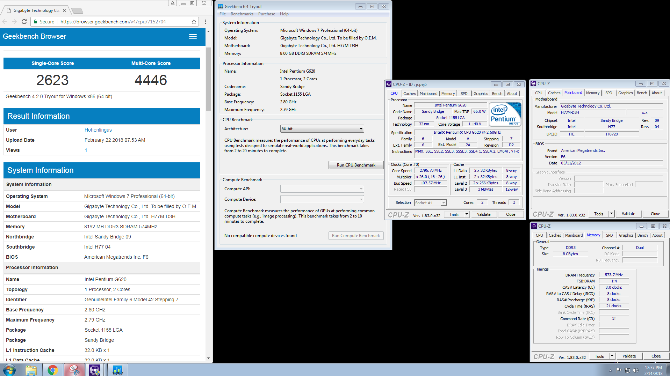Viewport: 670px width, 376px height.
Task: Click the scrollbar down arrow in Chrome
Action: (x=208, y=358)
